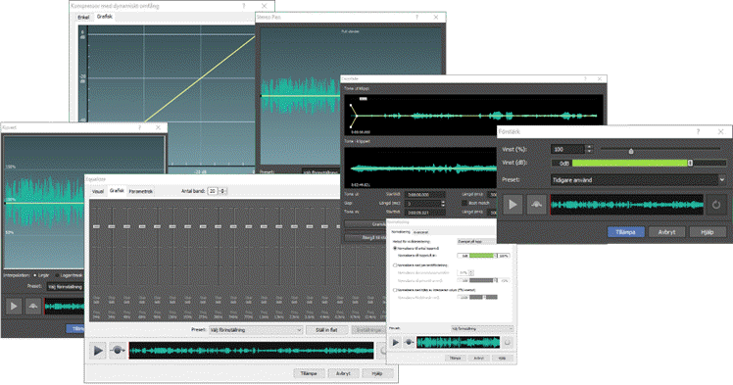733x385 pixels.
Task: Click 'Ställ in flat' button in Equalizer
Action: point(326,330)
